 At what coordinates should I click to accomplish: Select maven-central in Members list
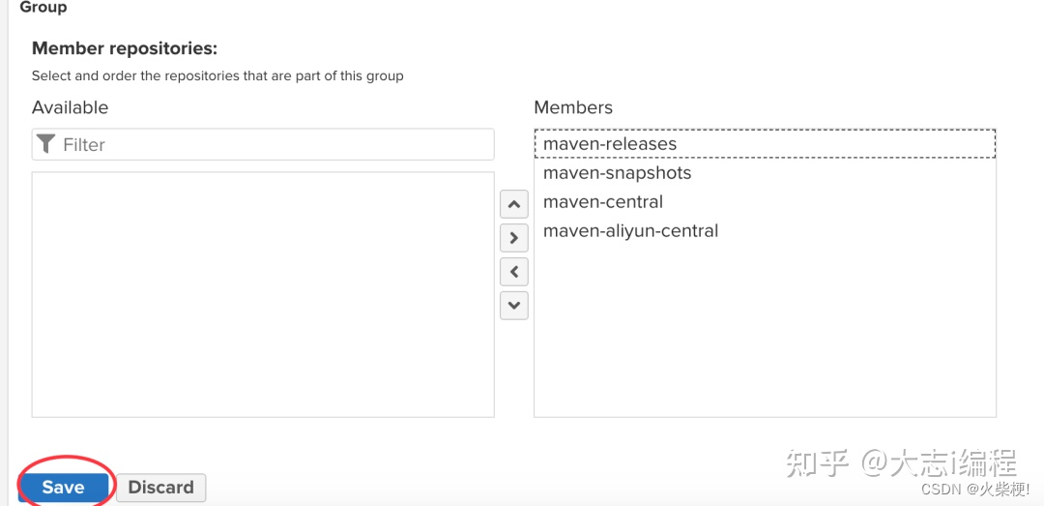pyautogui.click(x=765, y=201)
